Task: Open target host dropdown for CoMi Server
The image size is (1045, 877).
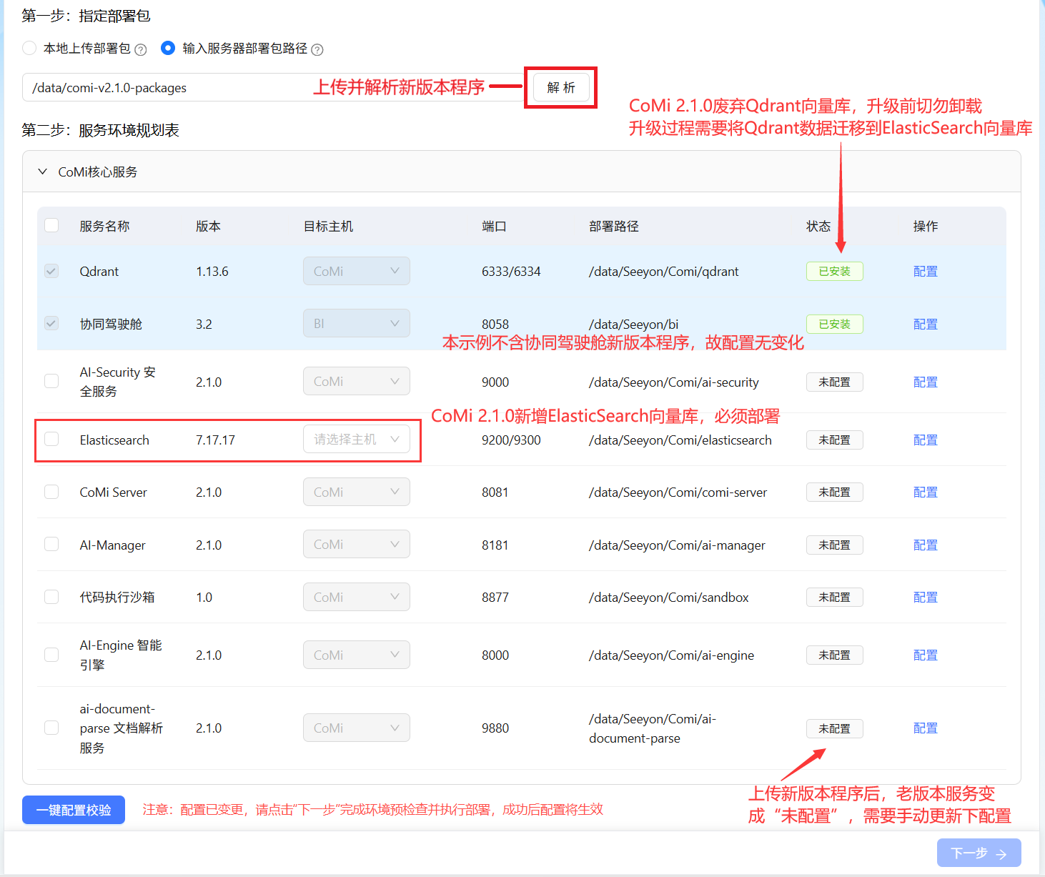Action: 357,492
